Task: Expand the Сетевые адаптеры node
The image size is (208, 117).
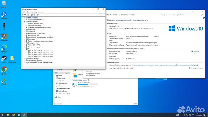Action: click(25, 59)
